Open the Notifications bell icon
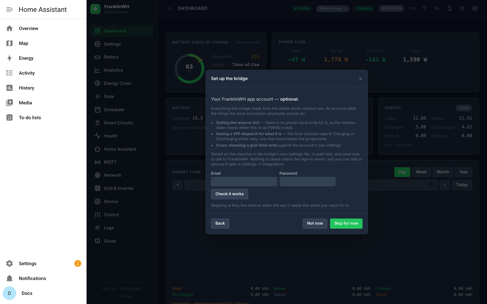The width and height of the screenshot is (487, 304). coord(9,278)
